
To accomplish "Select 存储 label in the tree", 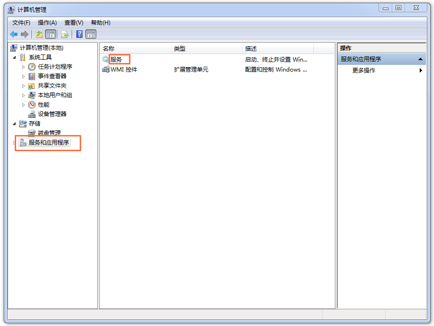I will tap(34, 124).
